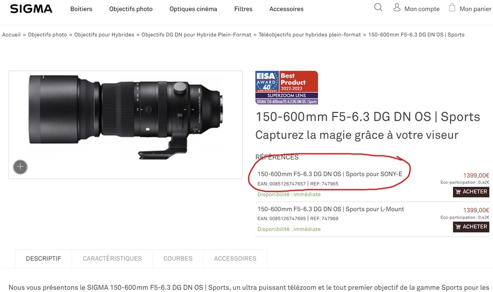Click the EISA Award Best Product badge
This screenshot has height=292, width=493.
(x=286, y=88)
